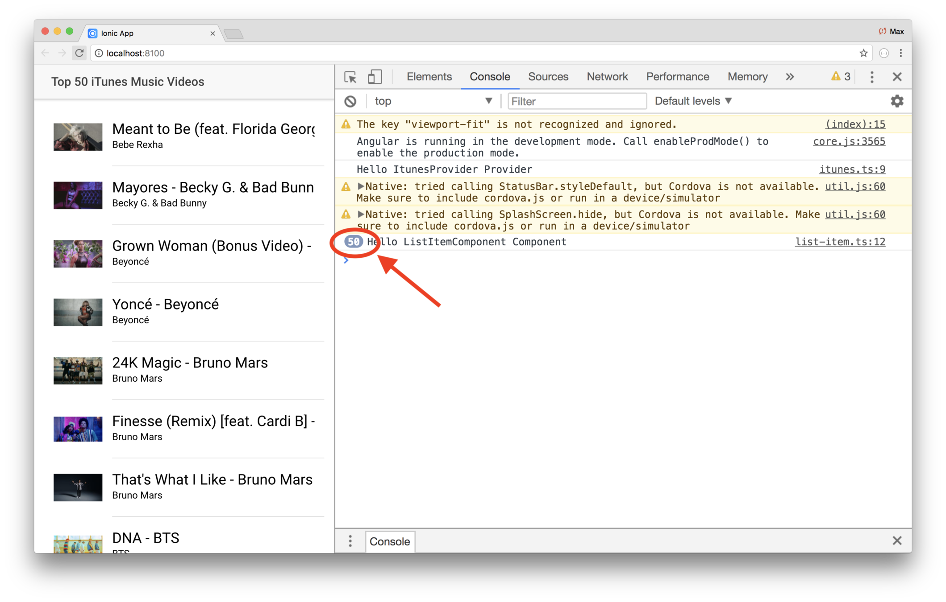Screen dimensions: 946x602
Task: Click the inspect element picker icon
Action: click(x=350, y=77)
